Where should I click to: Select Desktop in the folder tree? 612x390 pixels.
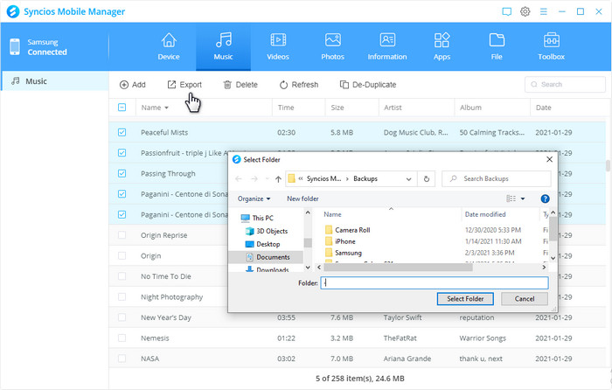tap(262, 244)
